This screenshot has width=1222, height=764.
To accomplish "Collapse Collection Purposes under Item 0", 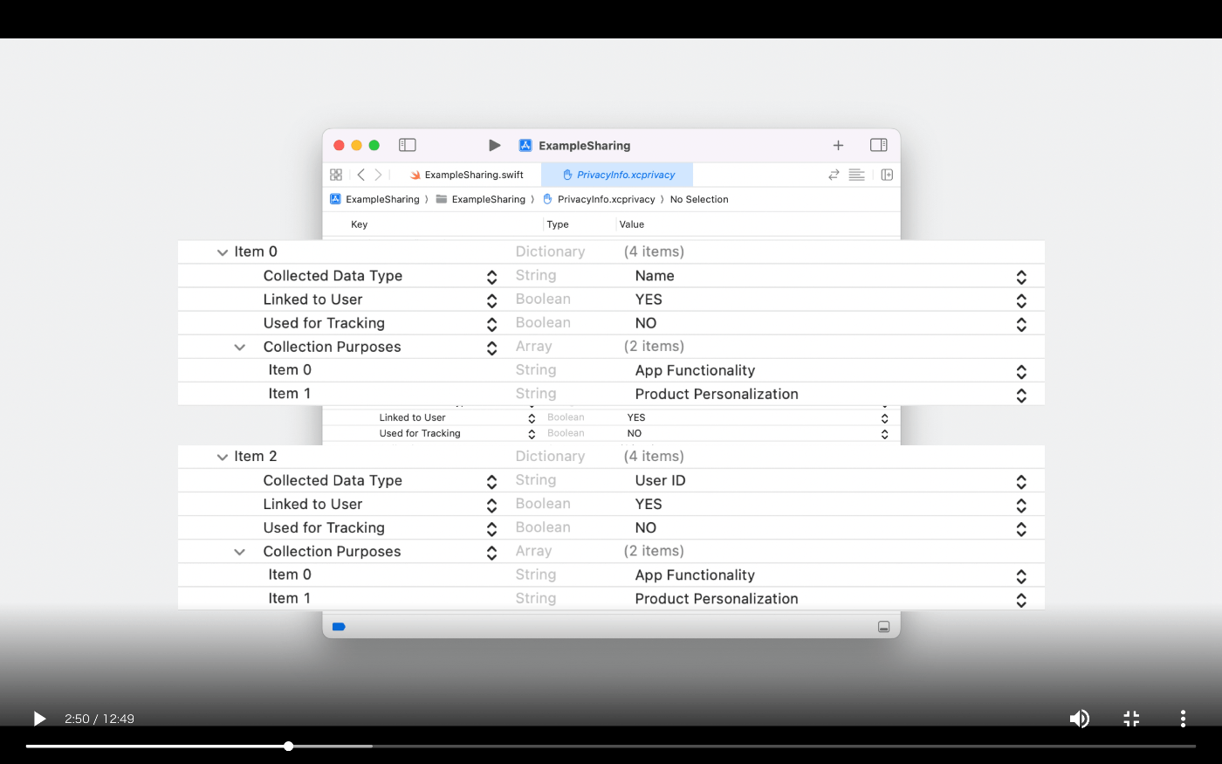I will (x=240, y=348).
